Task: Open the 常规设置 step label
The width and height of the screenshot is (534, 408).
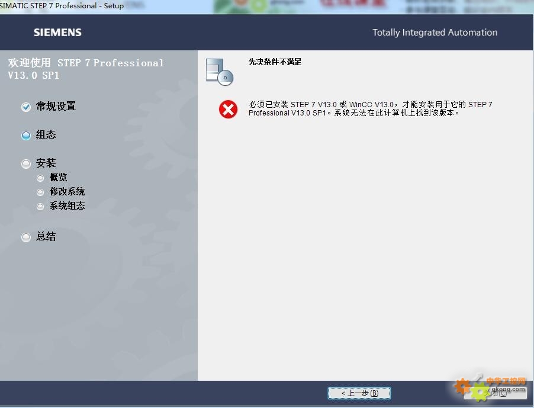Action: tap(56, 106)
